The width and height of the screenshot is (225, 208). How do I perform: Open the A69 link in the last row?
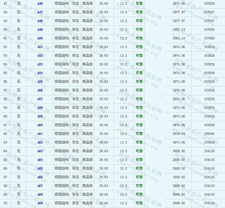[40, 203]
